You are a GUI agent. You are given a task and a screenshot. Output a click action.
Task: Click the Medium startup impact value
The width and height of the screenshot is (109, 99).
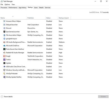[x=62, y=42]
